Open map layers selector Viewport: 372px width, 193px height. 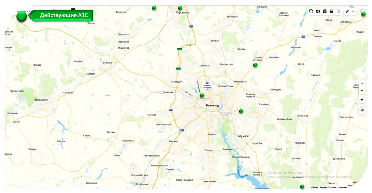click(x=338, y=11)
